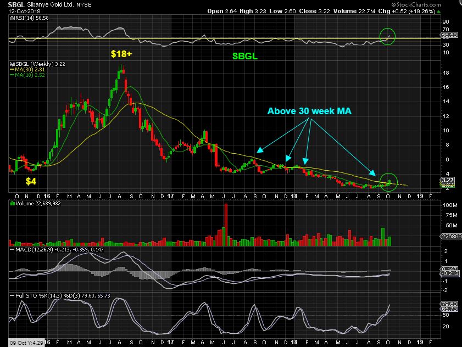Click the NYSE exchange label
The height and width of the screenshot is (347, 462).
(84, 5)
